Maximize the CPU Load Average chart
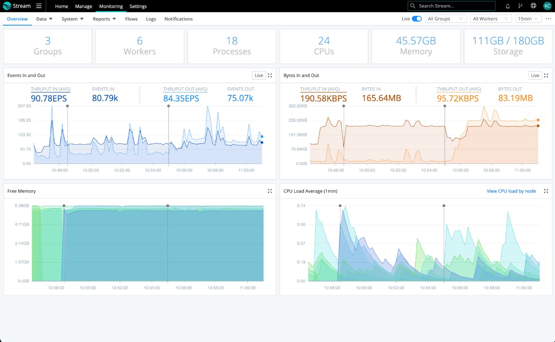 pyautogui.click(x=546, y=191)
